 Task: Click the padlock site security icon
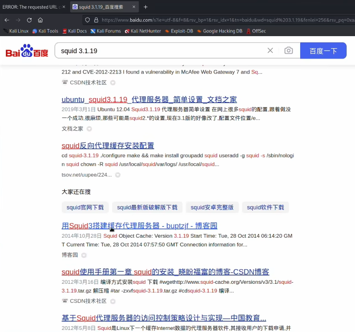coord(96,20)
